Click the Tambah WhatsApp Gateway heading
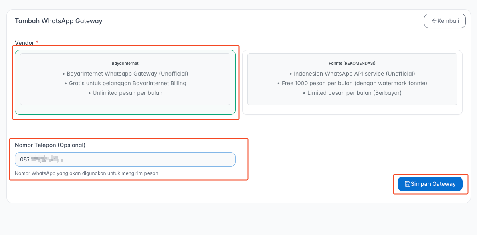477x235 pixels. [59, 21]
